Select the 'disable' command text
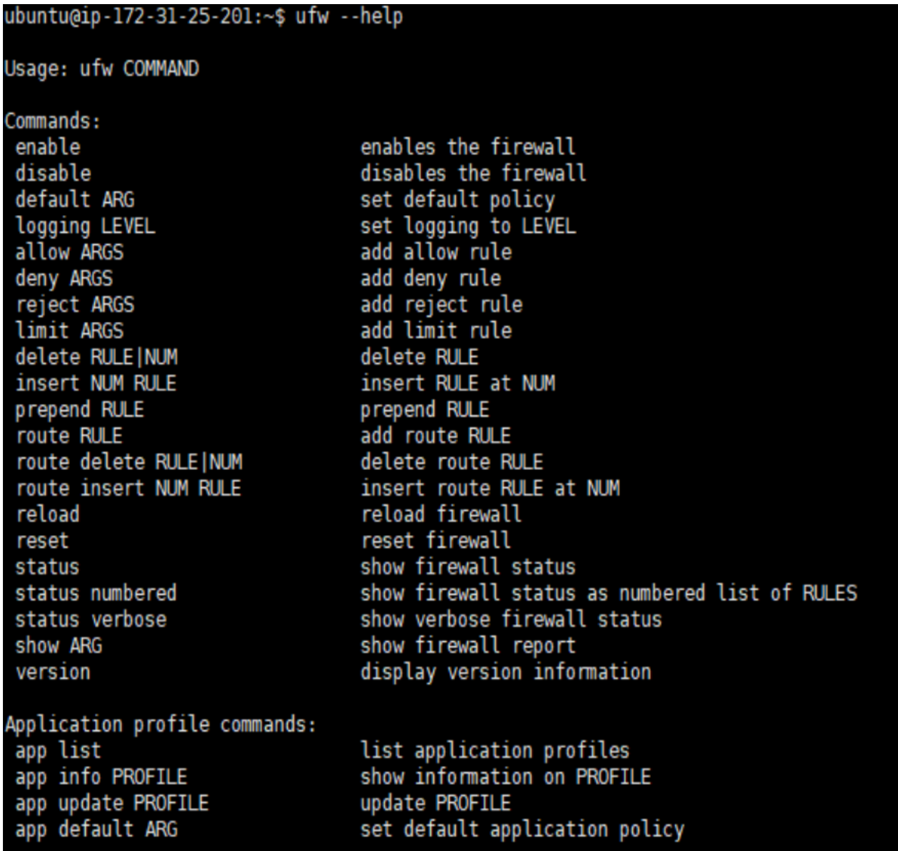898x851 pixels. click(x=53, y=173)
